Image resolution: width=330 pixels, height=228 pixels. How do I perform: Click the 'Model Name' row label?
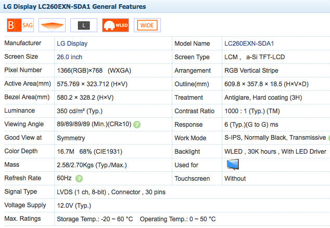click(x=192, y=44)
